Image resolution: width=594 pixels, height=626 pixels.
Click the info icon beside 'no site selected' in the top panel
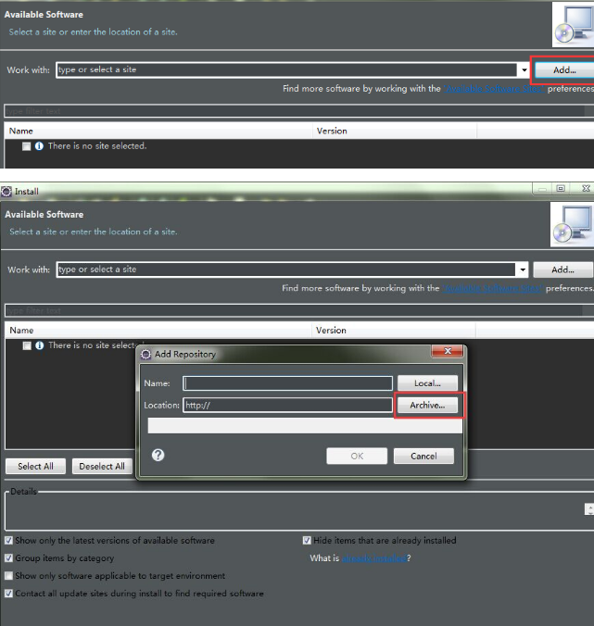pyautogui.click(x=39, y=146)
